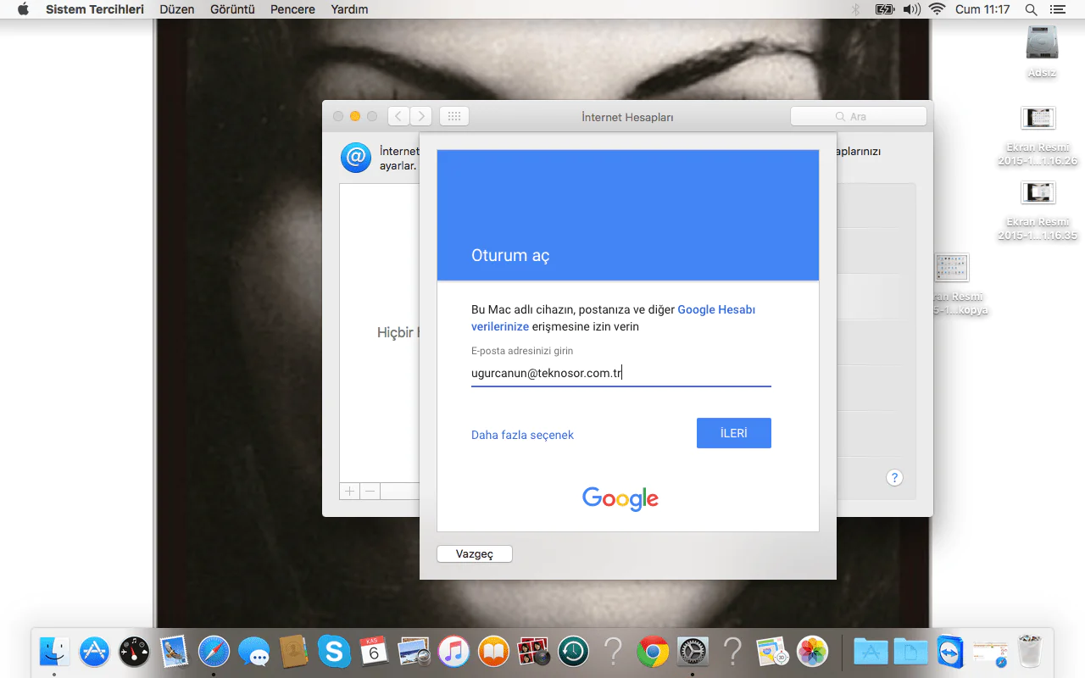
Task: Open the Mail app in dock
Action: (x=174, y=651)
